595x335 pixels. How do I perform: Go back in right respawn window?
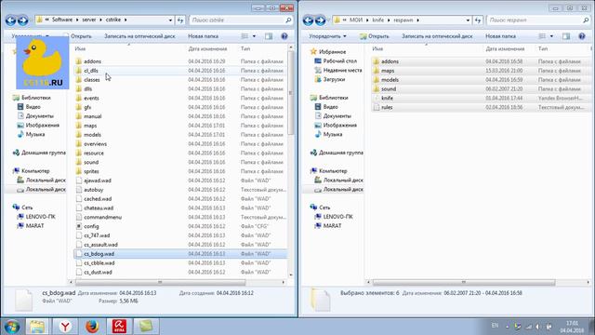308,20
